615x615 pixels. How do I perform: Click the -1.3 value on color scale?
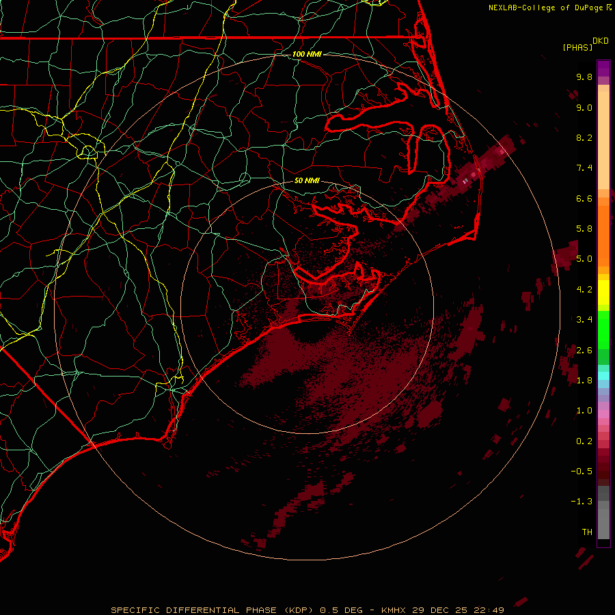(582, 502)
